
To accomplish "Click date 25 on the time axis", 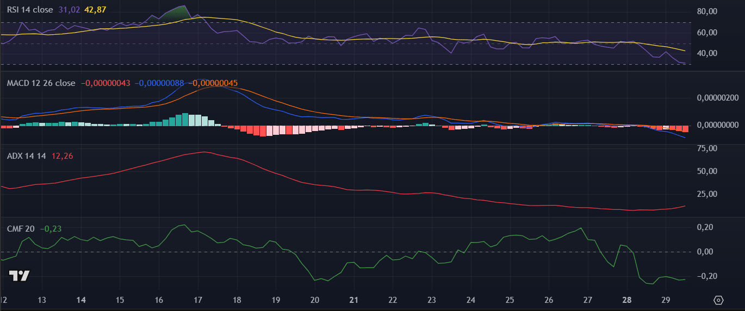I will [x=510, y=300].
